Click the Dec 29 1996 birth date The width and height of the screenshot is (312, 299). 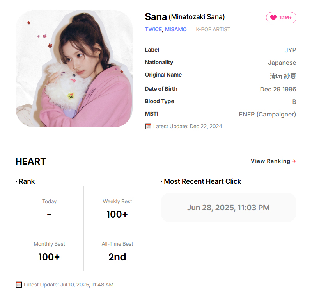(278, 89)
